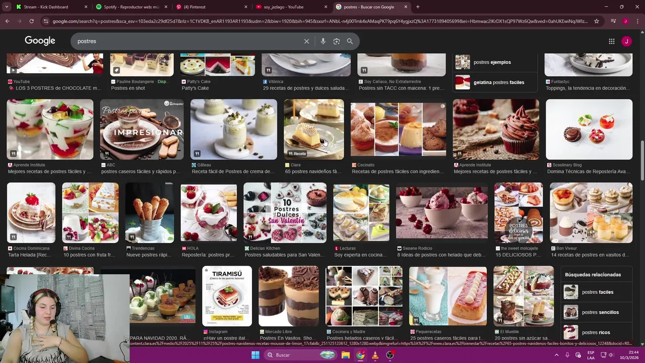Select related search postres faciles
The width and height of the screenshot is (645, 363).
pyautogui.click(x=597, y=292)
